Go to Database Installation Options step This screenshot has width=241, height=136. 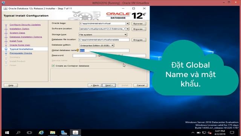pyautogui.click(x=26, y=37)
